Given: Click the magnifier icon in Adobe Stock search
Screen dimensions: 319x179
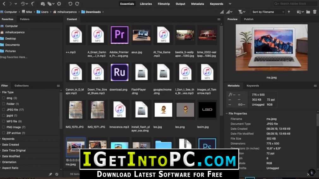Looking at the screenshot, I should pos(276,4).
